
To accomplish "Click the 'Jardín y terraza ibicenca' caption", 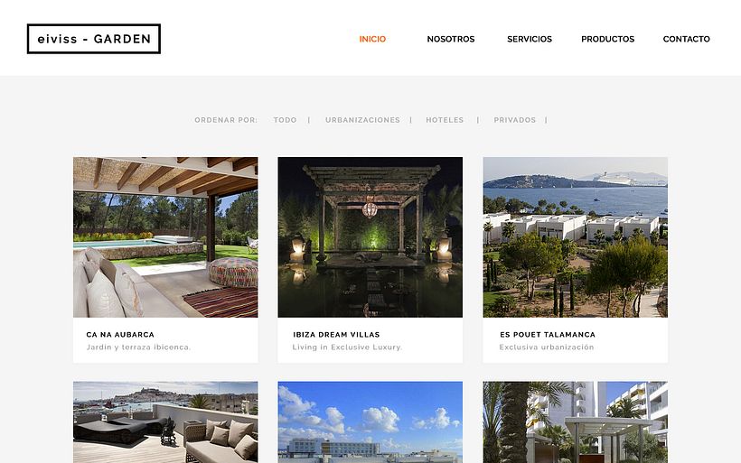I will click(x=138, y=347).
